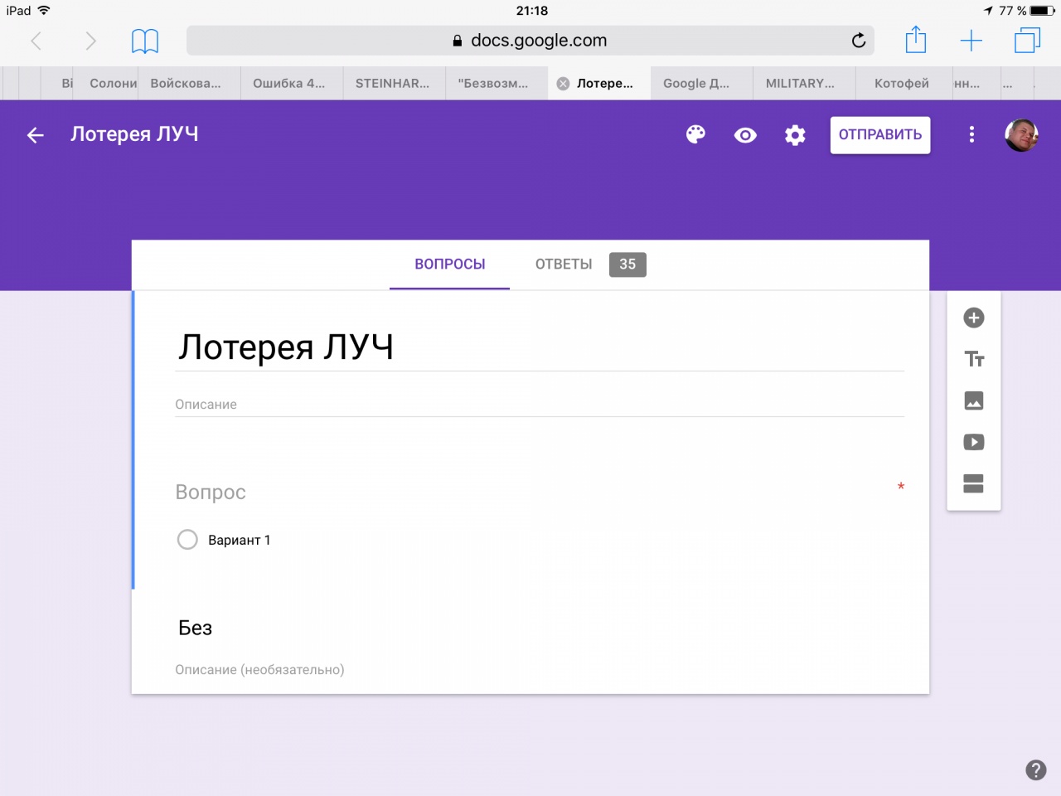Insert an image into the form
The image size is (1061, 796).
click(974, 400)
